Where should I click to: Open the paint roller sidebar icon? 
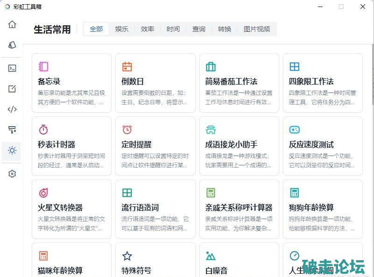tap(12, 130)
